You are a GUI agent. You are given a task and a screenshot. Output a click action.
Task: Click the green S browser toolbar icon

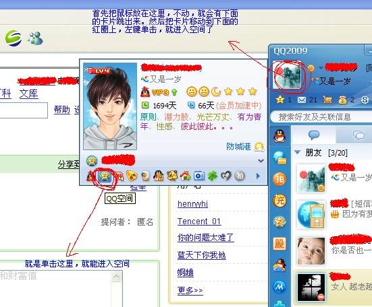point(14,38)
